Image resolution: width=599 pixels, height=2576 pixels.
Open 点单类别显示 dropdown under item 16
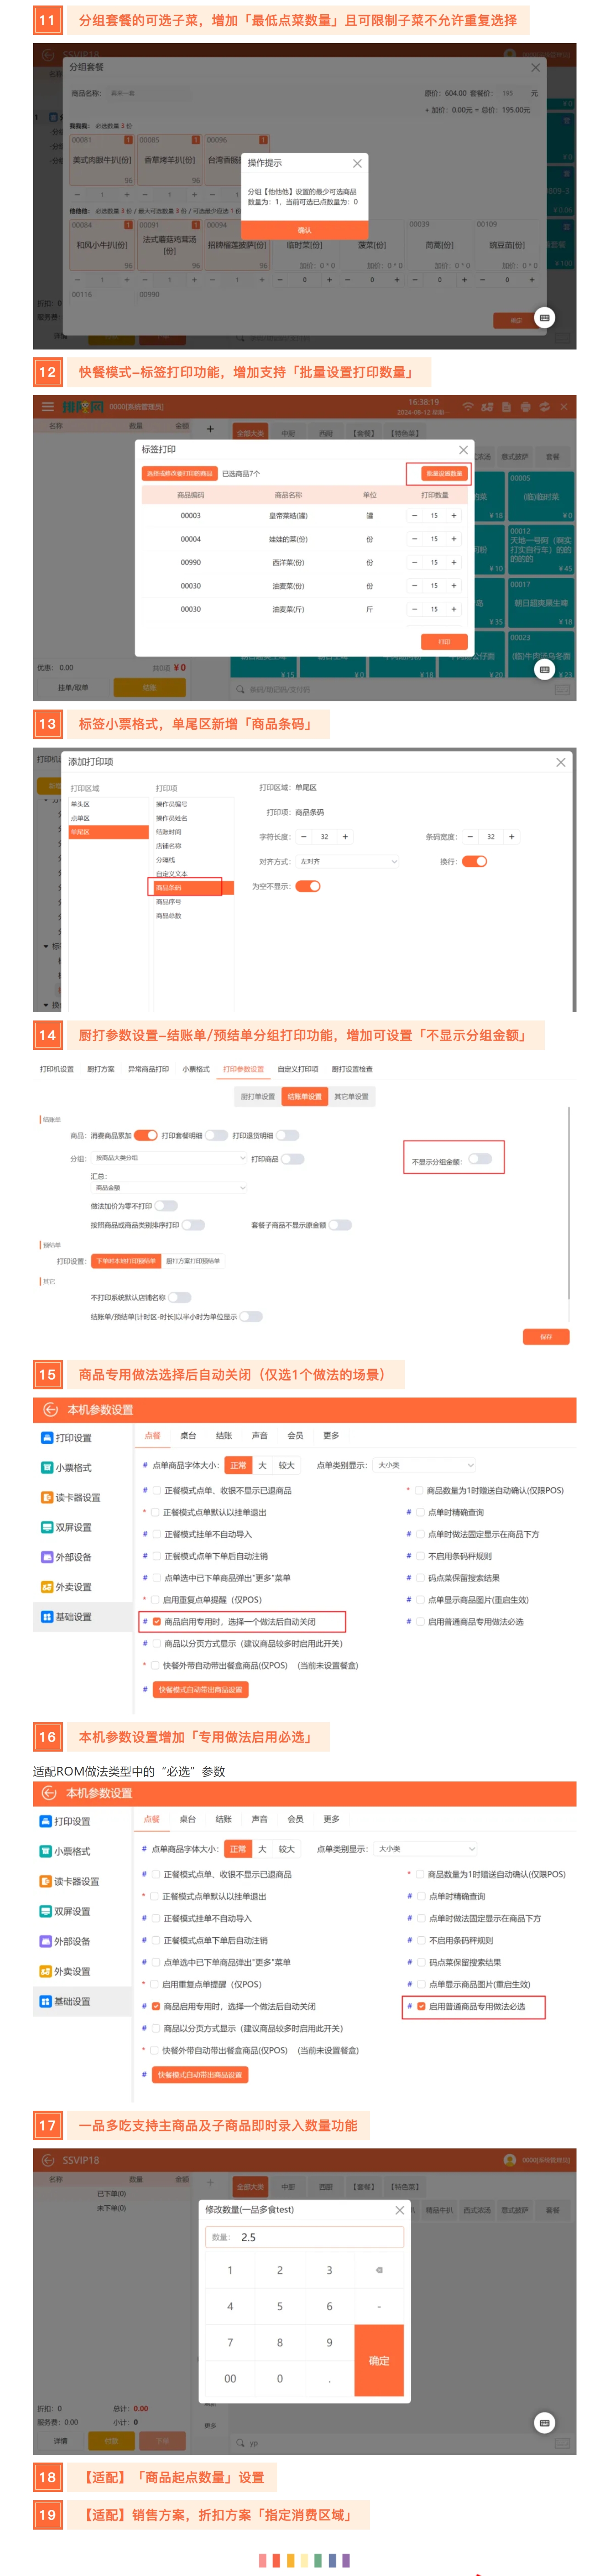point(424,1849)
